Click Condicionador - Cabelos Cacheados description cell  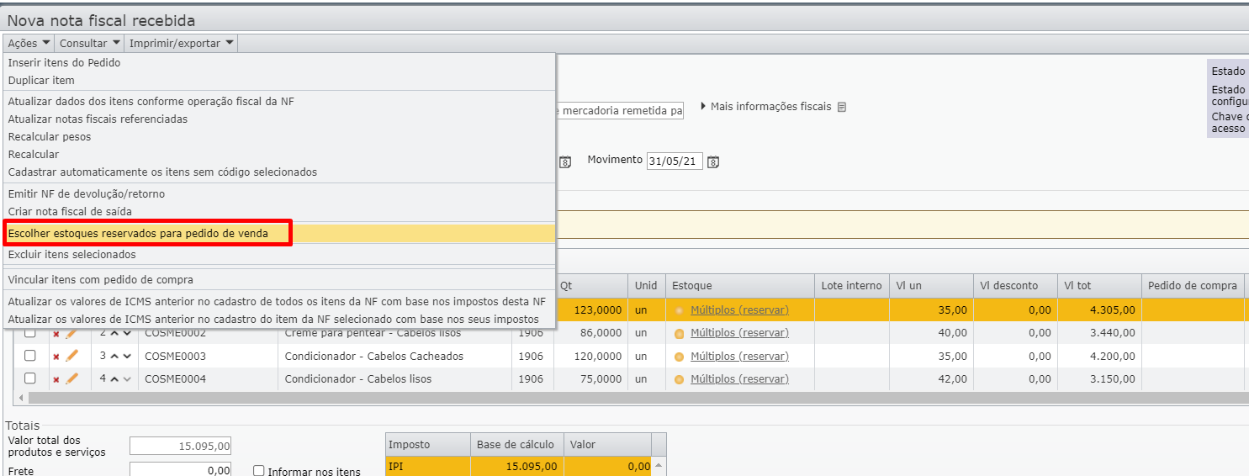coord(394,357)
